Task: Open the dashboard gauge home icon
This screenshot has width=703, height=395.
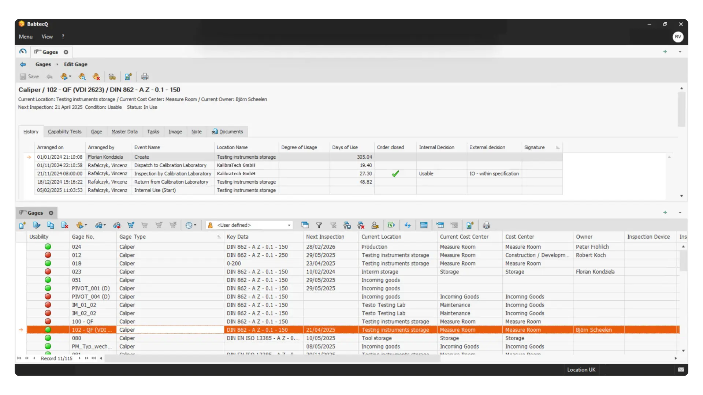Action: (x=23, y=52)
